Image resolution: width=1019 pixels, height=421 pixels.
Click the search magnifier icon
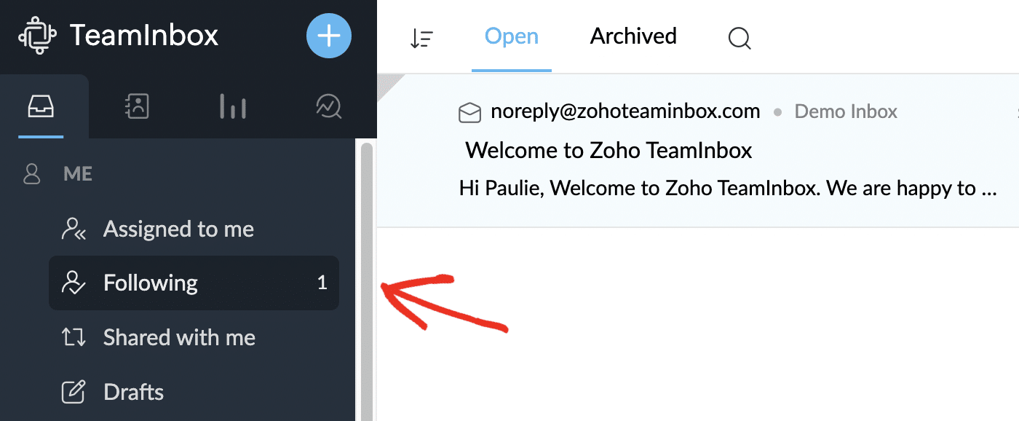coord(740,38)
